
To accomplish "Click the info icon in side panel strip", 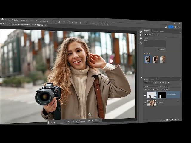I will (141, 43).
